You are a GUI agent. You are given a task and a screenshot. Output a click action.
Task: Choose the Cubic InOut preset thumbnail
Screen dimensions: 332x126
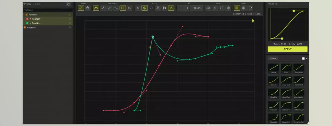(x=299, y=106)
